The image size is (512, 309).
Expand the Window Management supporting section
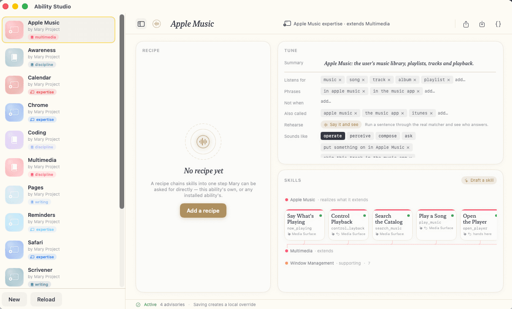coord(327,263)
